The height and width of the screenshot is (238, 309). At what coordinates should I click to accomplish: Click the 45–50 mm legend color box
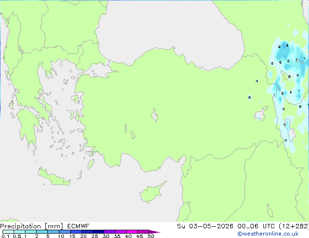point(143,232)
